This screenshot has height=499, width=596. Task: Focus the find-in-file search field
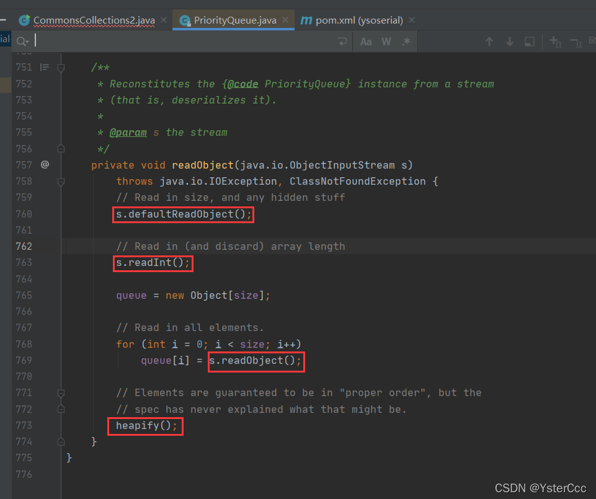[182, 41]
